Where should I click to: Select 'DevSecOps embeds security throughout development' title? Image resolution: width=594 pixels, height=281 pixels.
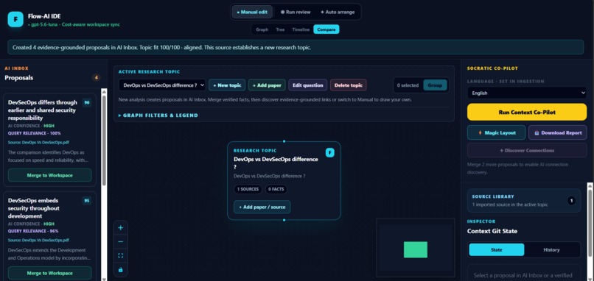(x=34, y=208)
